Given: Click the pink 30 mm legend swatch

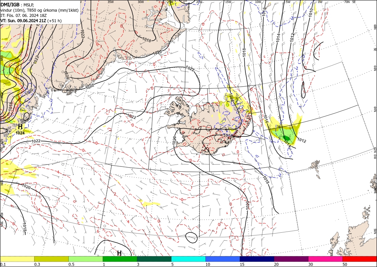Looking at the screenshot, I should tap(326, 259).
